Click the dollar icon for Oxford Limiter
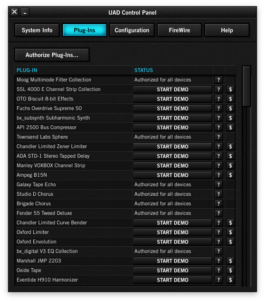 pyautogui.click(x=230, y=232)
